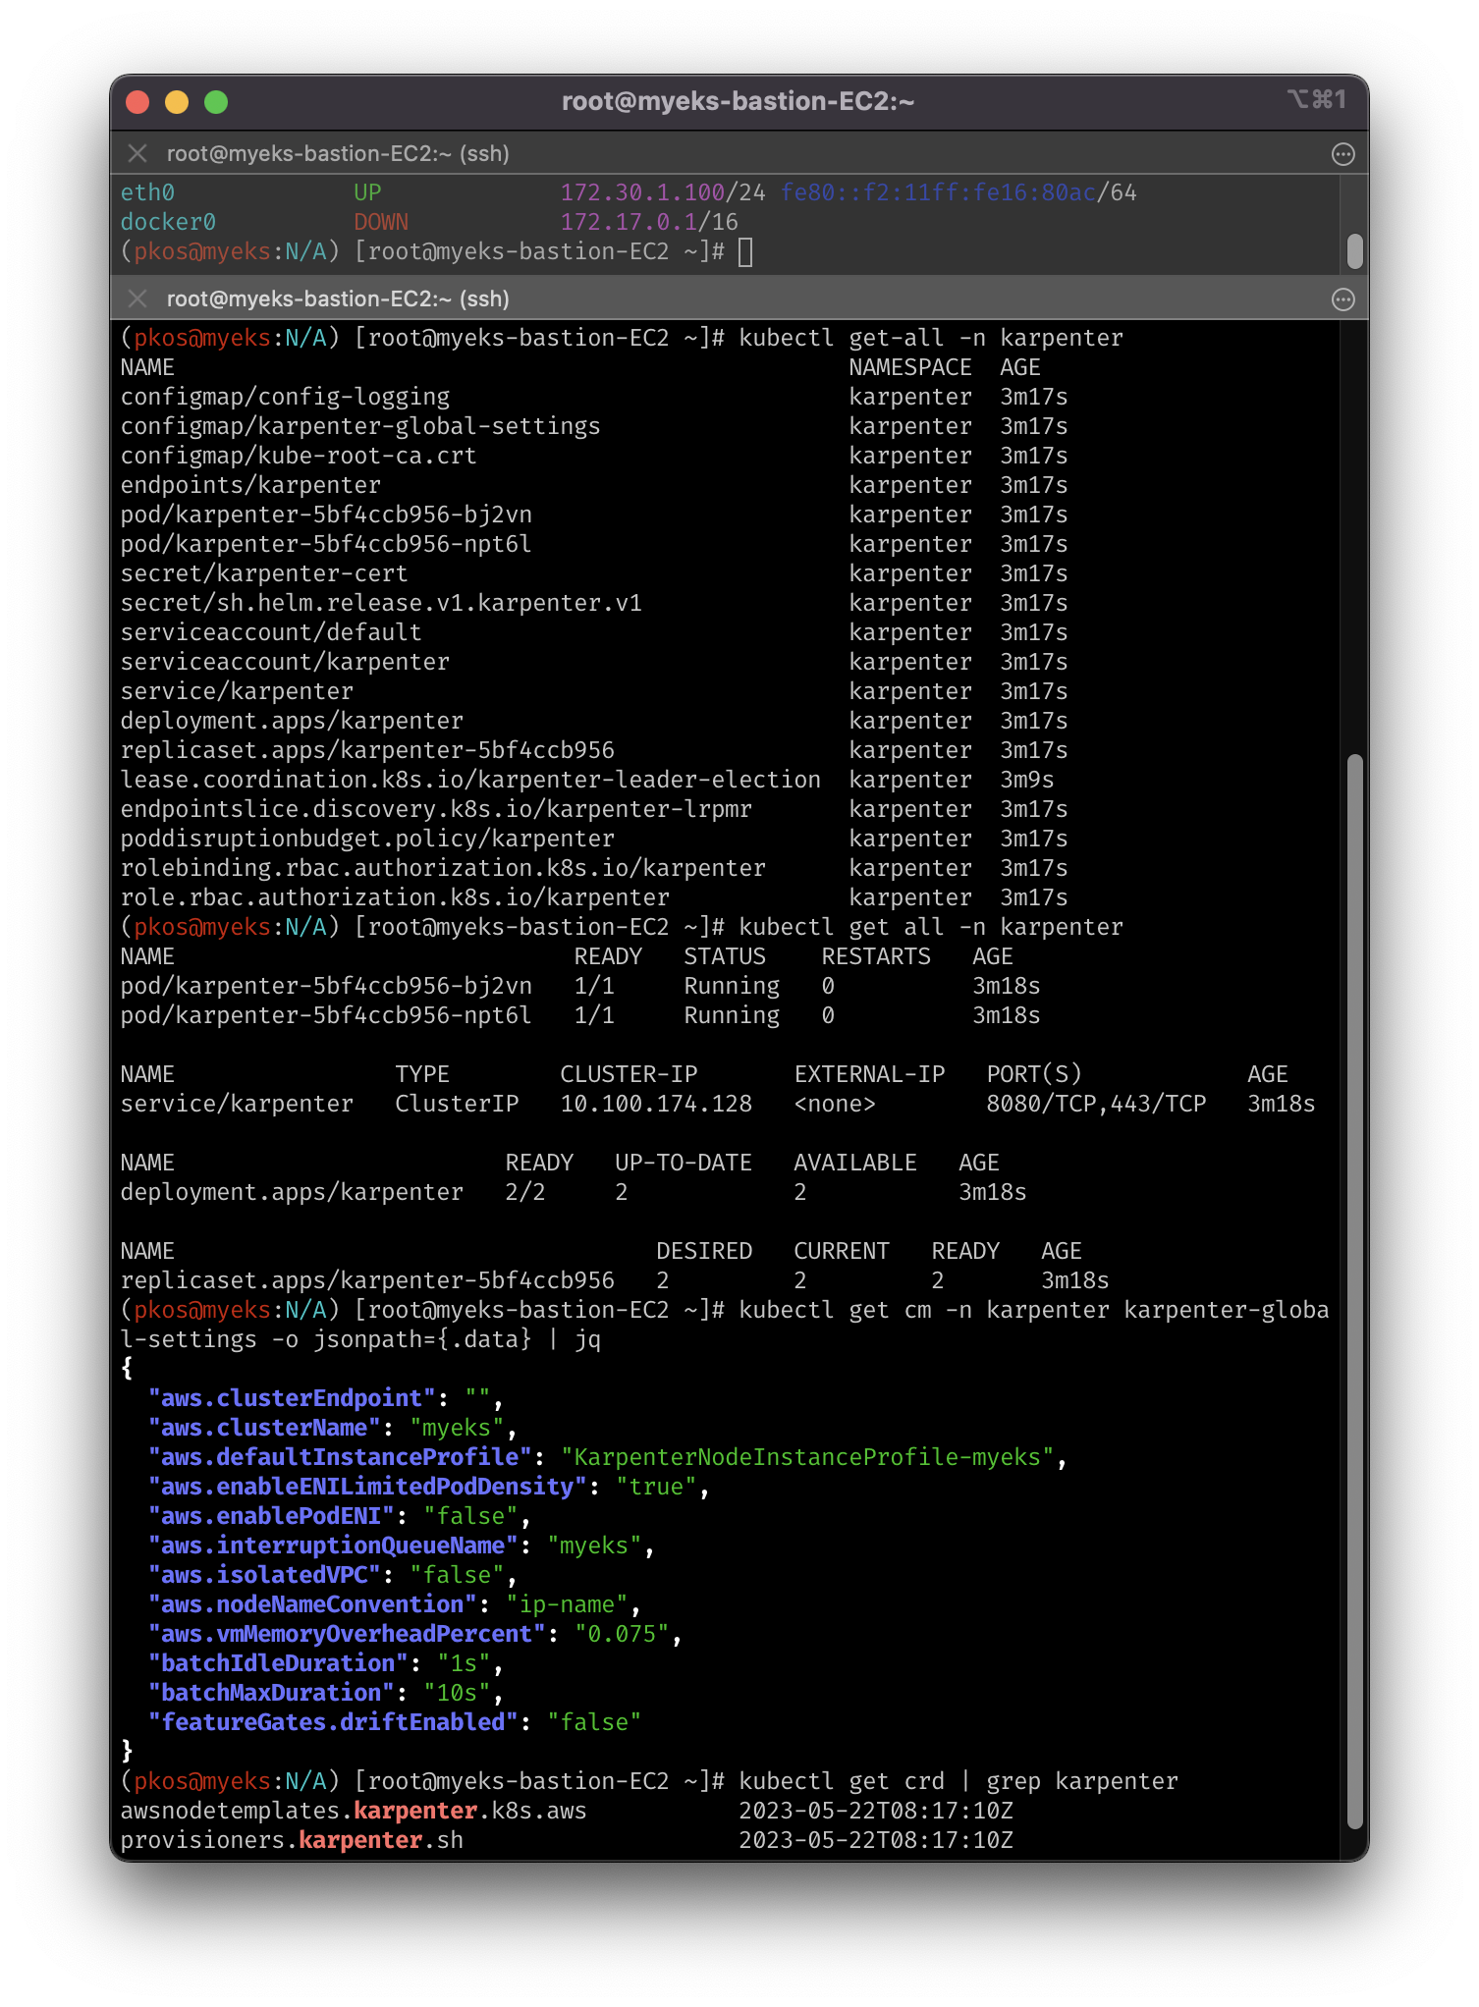Close the upper ssh pane

click(x=137, y=153)
